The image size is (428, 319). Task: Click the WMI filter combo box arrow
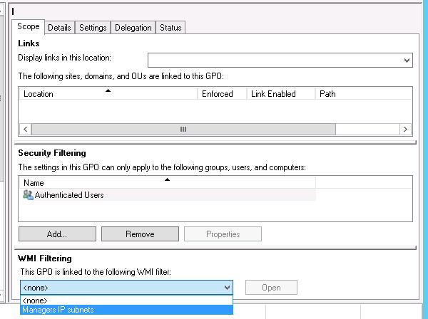227,288
